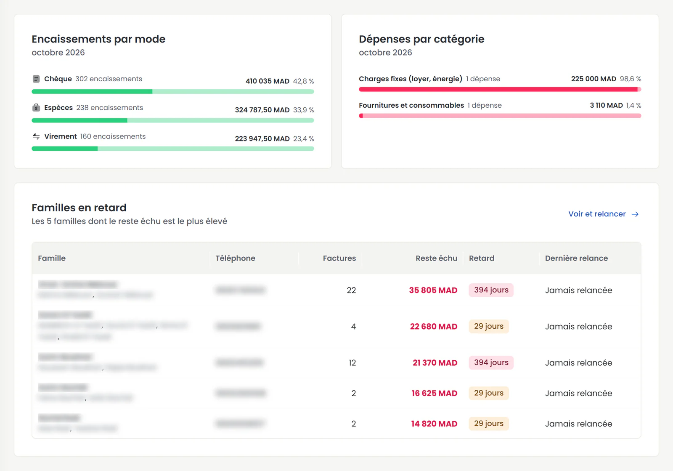Screen dimensions: 673x471
Task: Click the Chèque green progress bar
Action: [173, 92]
